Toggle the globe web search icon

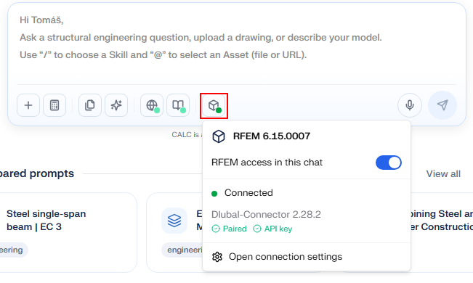click(152, 105)
